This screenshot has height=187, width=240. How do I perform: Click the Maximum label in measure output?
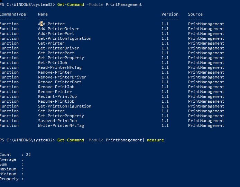8,169
